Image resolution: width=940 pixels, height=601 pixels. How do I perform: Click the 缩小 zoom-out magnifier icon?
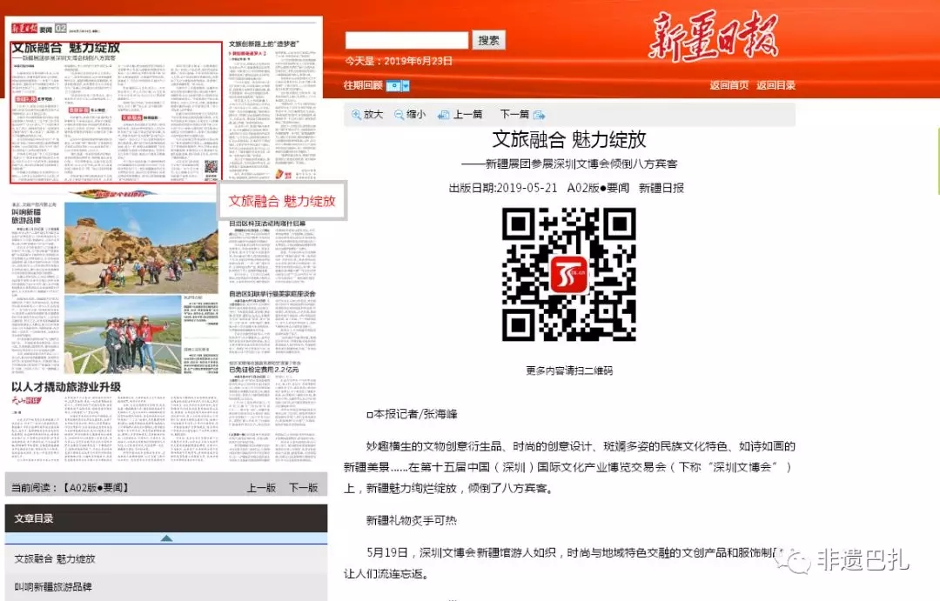point(399,115)
